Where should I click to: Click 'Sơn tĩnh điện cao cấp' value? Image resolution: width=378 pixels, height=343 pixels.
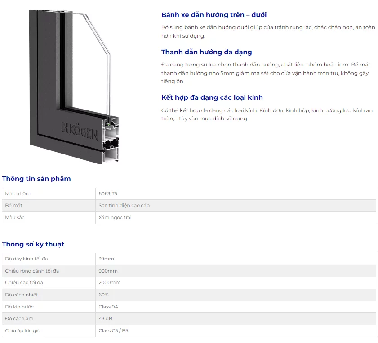click(124, 206)
